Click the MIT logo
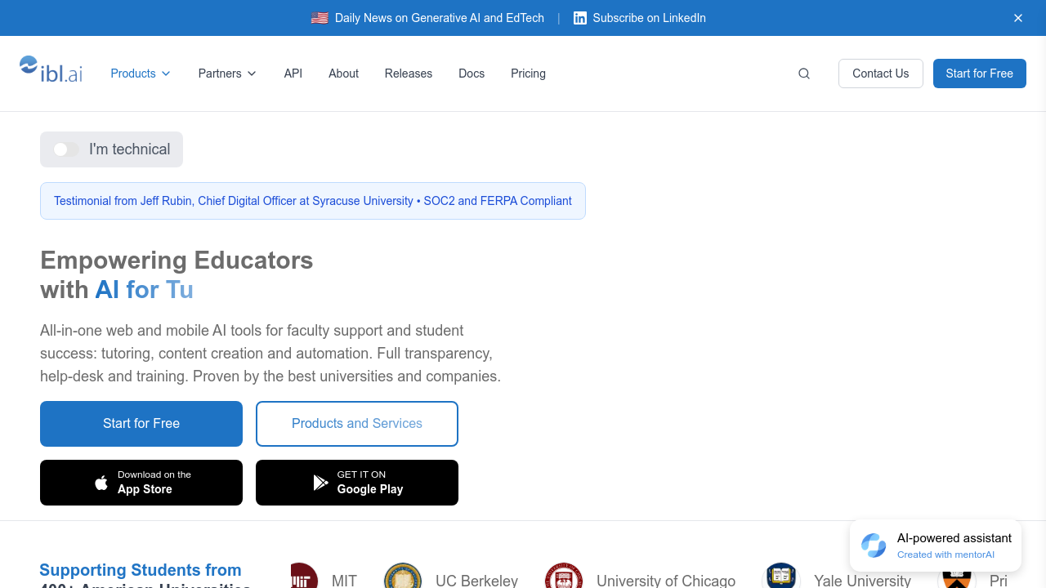This screenshot has width=1046, height=588. tap(304, 577)
